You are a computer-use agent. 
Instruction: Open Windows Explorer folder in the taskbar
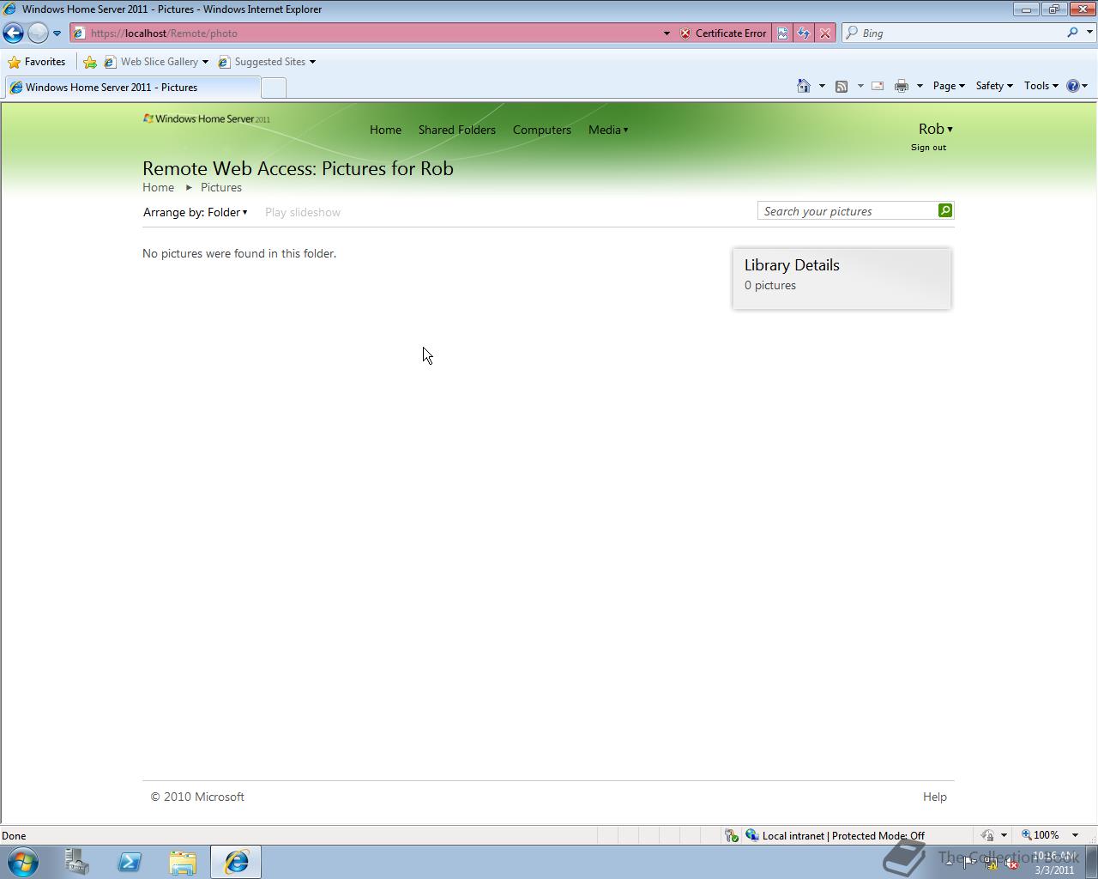tap(183, 862)
